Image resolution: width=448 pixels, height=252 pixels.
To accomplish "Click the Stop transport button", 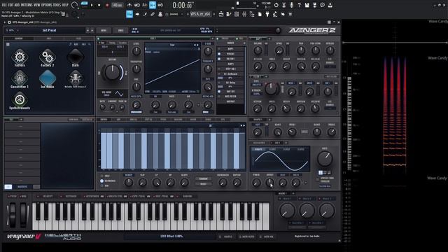I will click(x=99, y=5).
